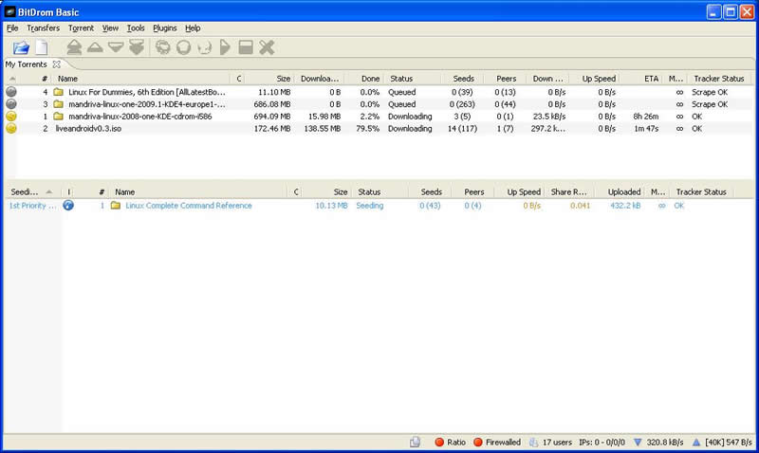This screenshot has width=759, height=453.
Task: Select Linux Complete Command Reference torrent
Action: (x=189, y=206)
